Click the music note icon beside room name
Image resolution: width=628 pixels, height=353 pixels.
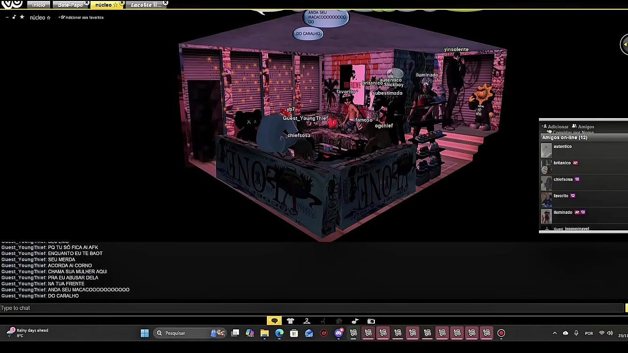14,17
